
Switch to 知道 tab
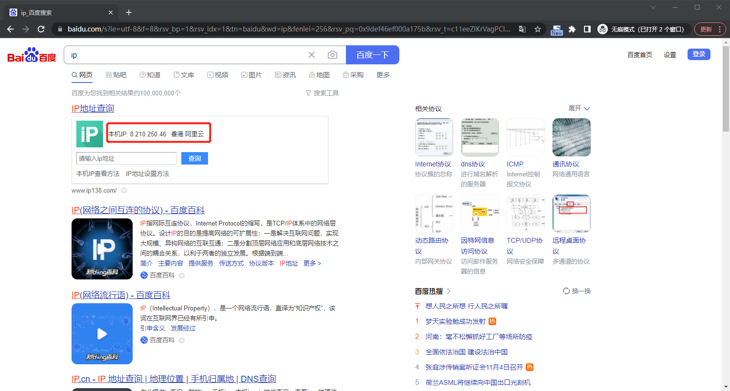point(150,75)
